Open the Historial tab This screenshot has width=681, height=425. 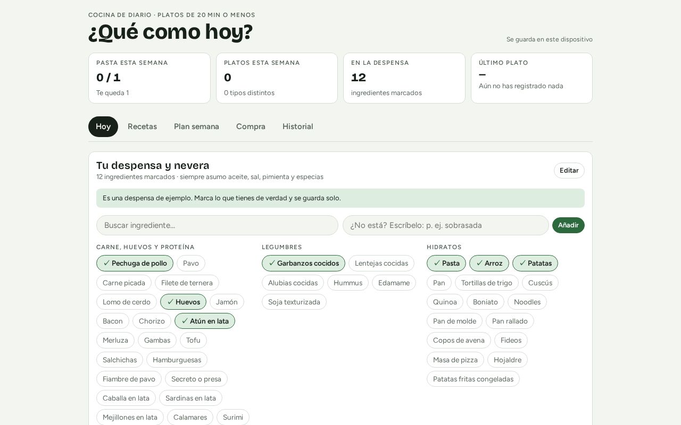297,126
